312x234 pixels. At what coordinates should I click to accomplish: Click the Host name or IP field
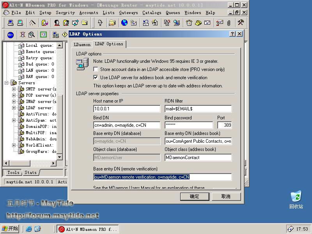point(127,109)
